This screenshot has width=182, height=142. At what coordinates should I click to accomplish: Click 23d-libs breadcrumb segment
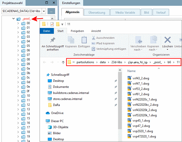tap(117, 62)
